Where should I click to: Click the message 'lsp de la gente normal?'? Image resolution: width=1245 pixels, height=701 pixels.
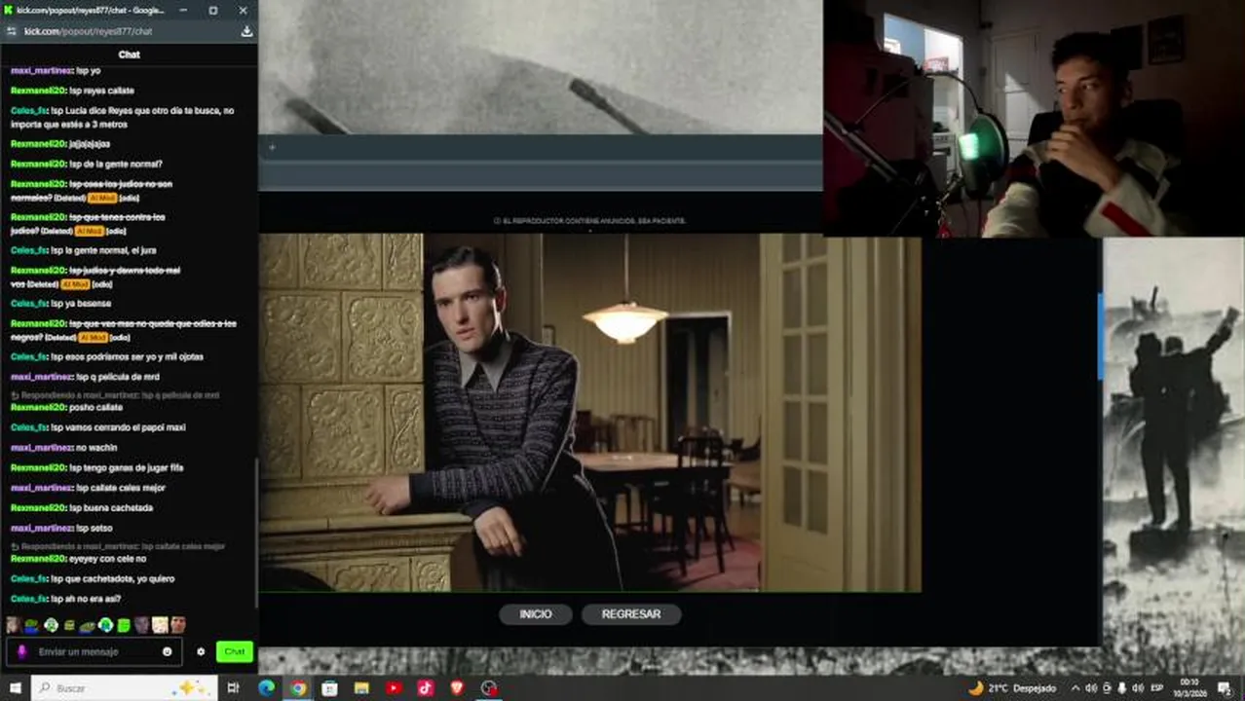(116, 164)
